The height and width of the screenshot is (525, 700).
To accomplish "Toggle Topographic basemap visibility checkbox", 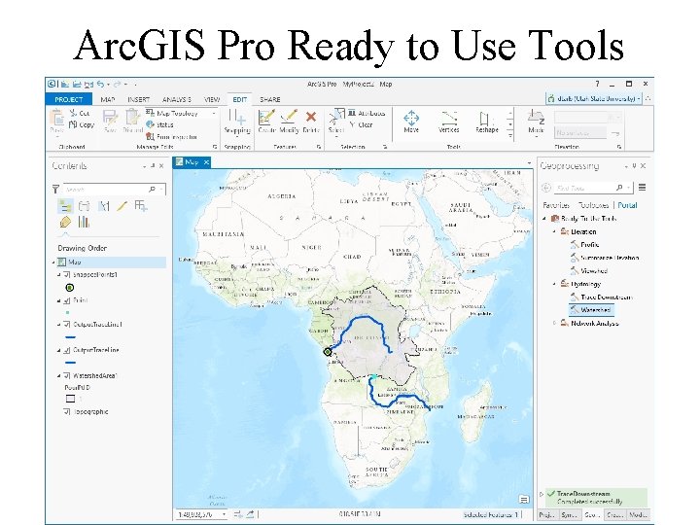I will 67,411.
